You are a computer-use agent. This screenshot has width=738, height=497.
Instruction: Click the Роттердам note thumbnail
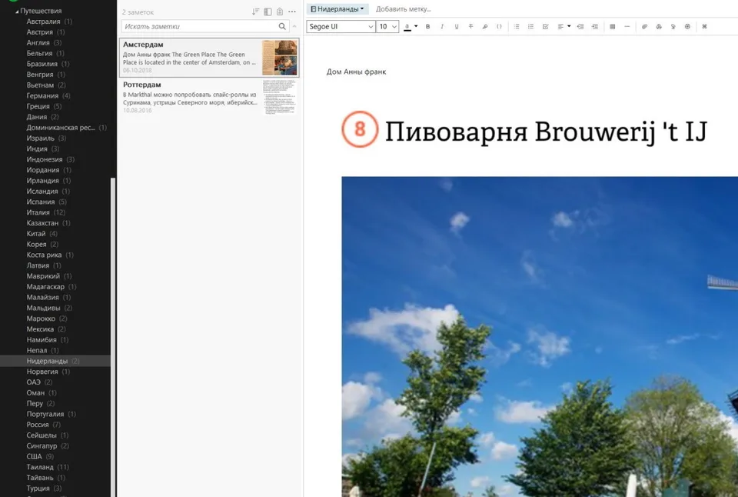tap(280, 98)
